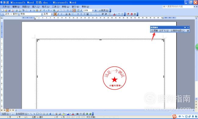This screenshot has height=119, width=198.
Task: Insert WordArt from drawing toolbar
Action: click(50, 114)
